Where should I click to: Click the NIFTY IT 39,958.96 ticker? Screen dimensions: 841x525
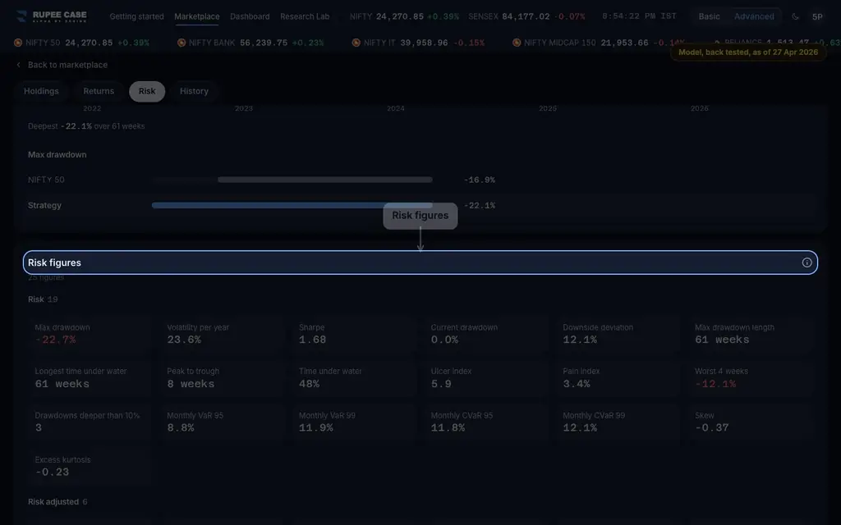(x=418, y=43)
